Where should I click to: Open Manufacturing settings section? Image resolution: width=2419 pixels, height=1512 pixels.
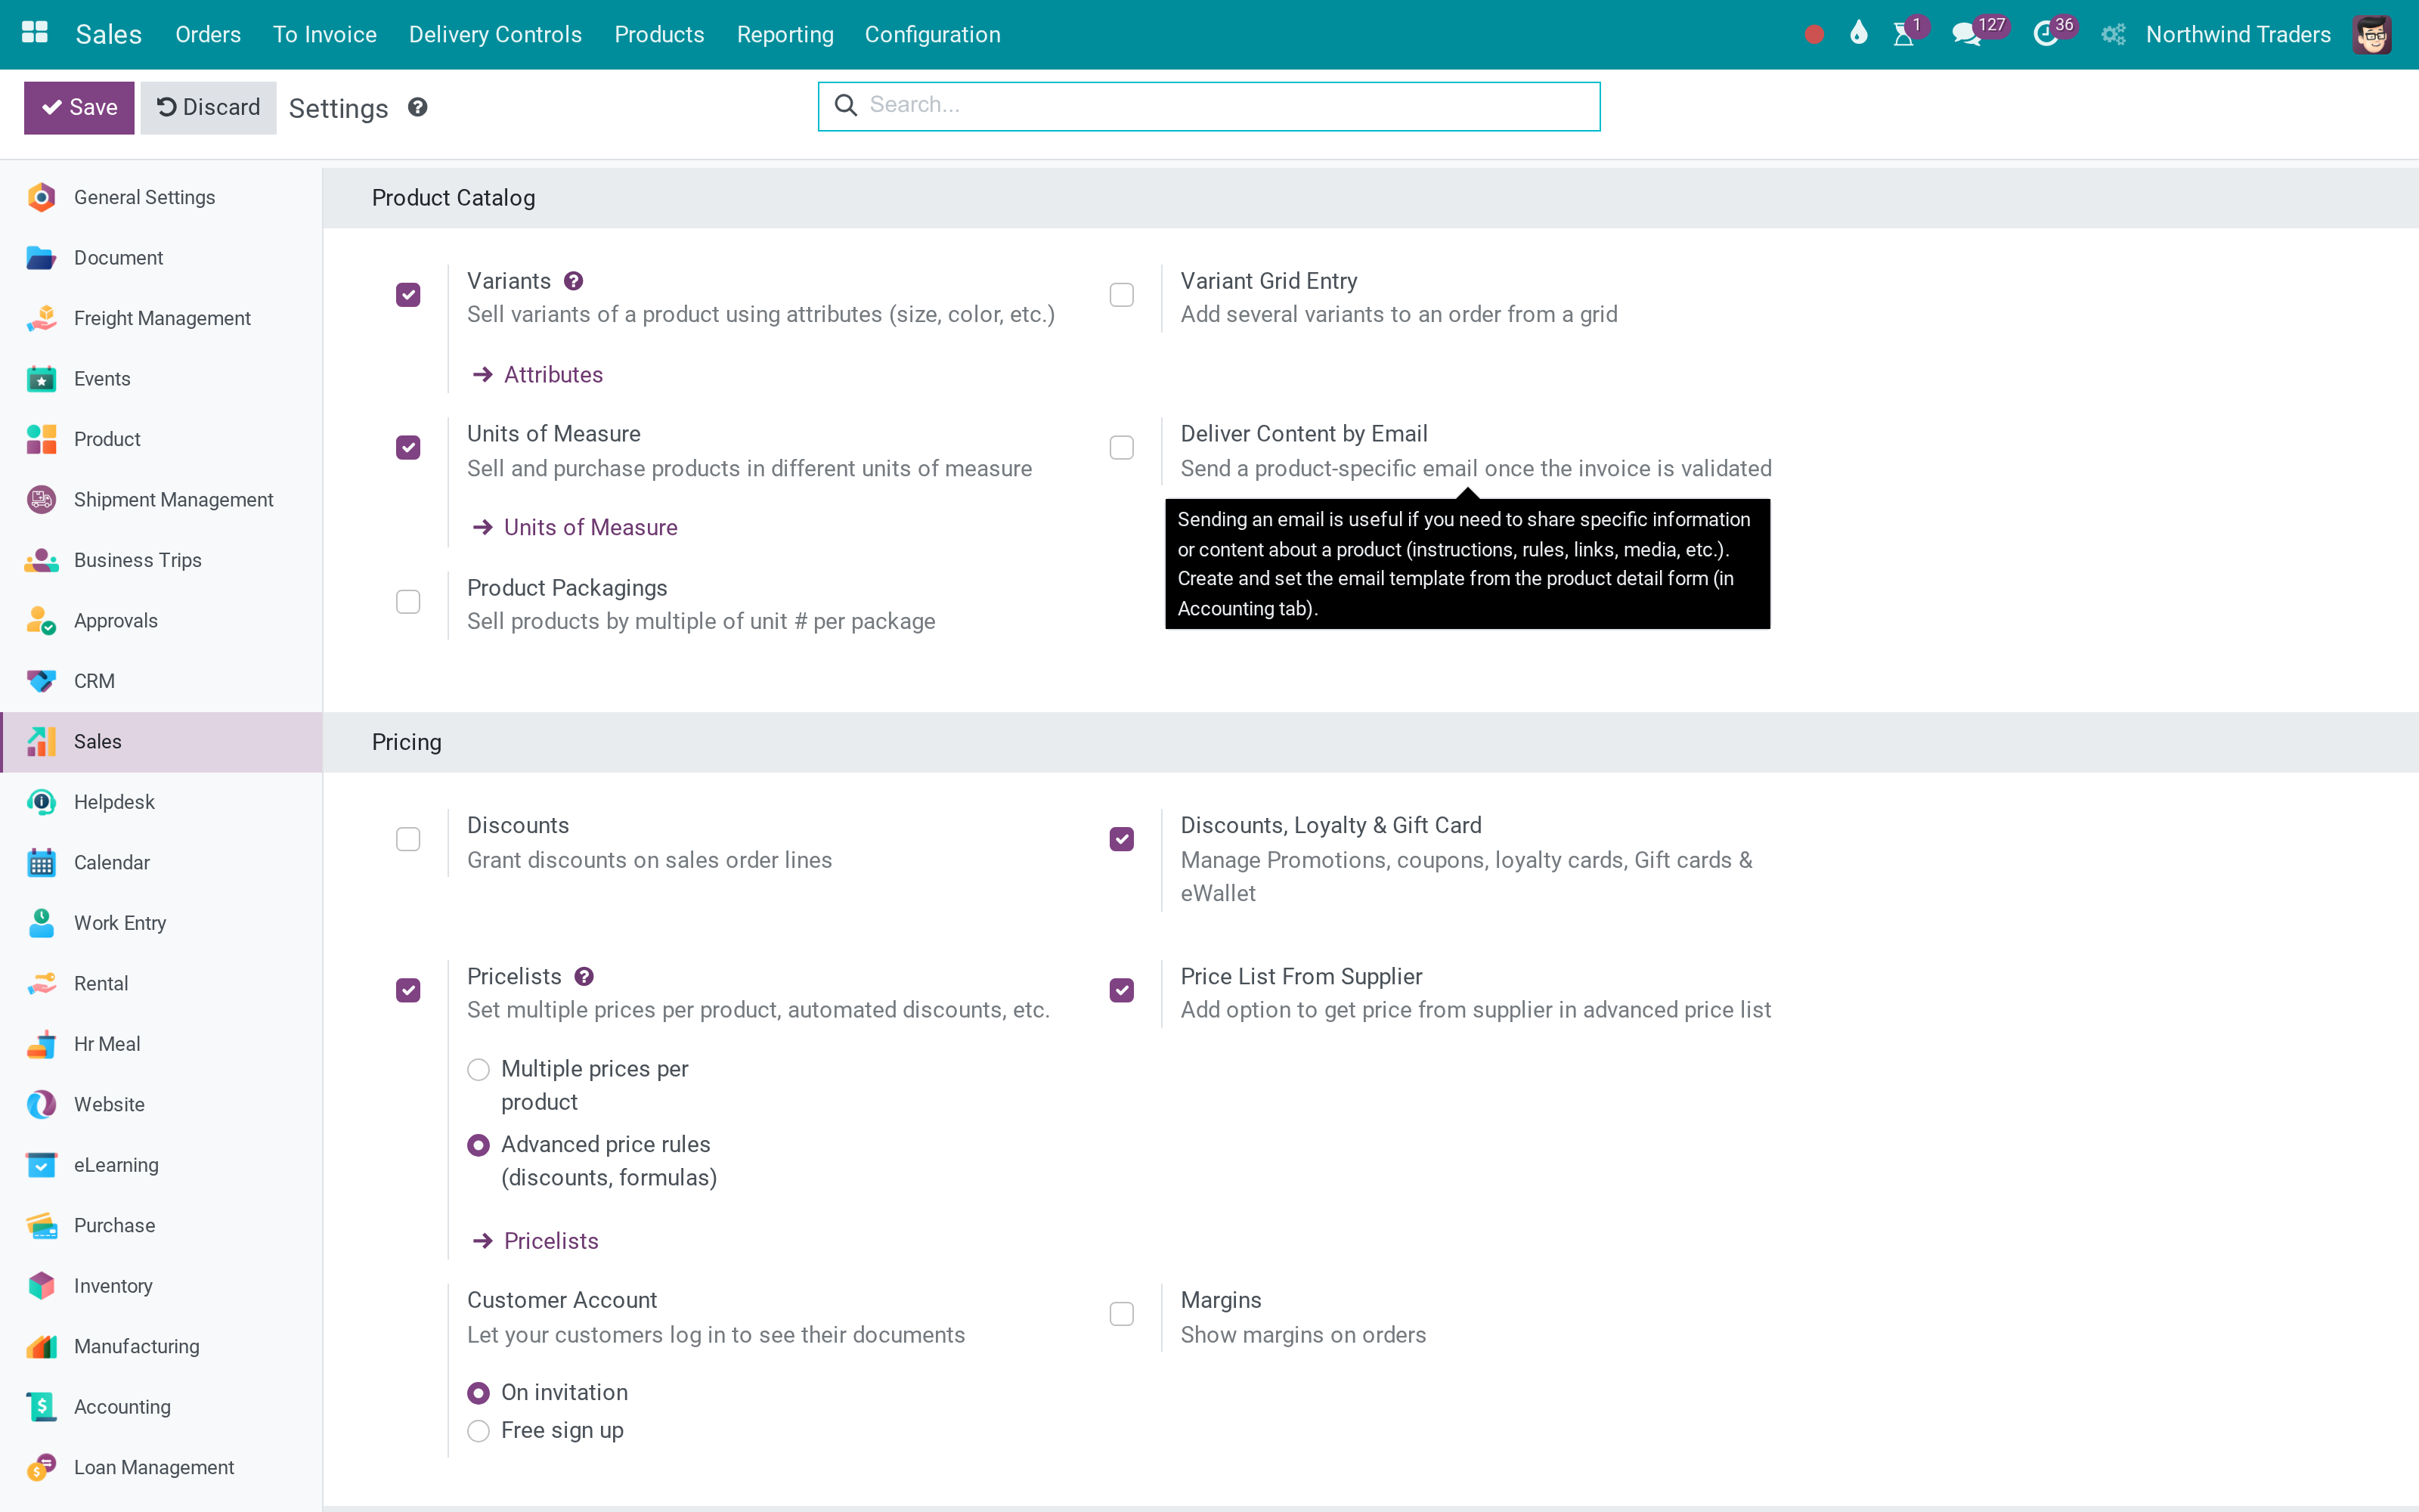161,1347
